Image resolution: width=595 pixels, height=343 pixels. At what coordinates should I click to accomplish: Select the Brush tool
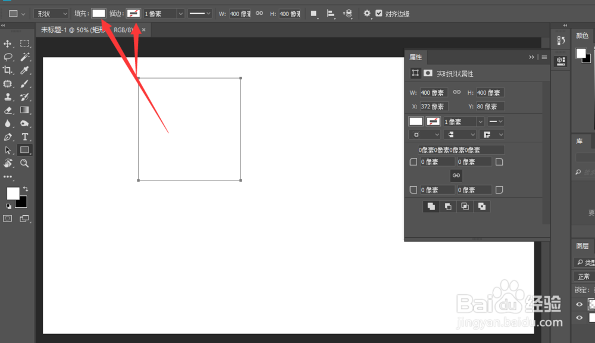point(24,83)
